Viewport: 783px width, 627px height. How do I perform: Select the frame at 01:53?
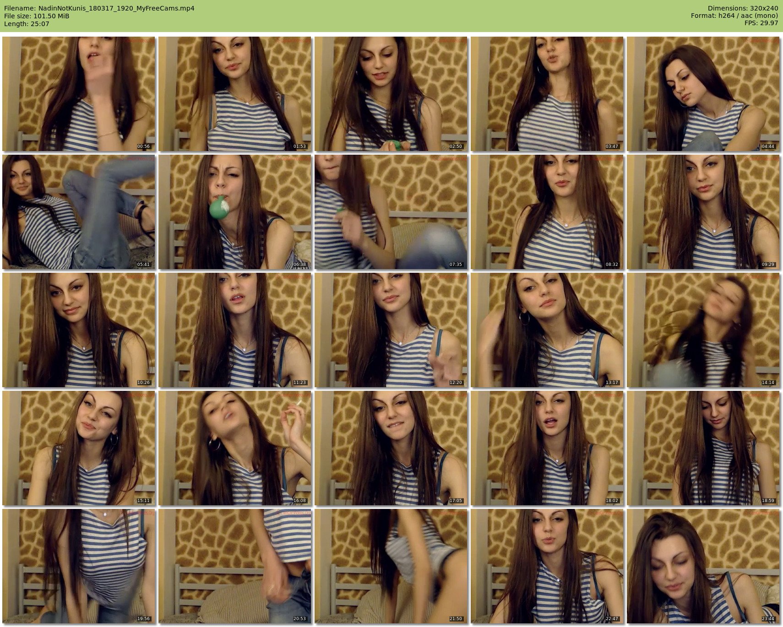tap(235, 94)
